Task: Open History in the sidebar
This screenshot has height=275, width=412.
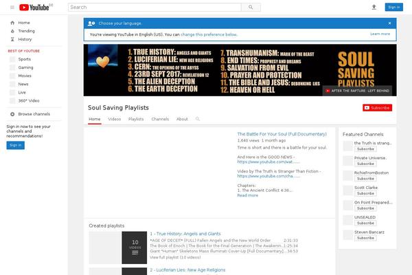Action: [x=25, y=39]
